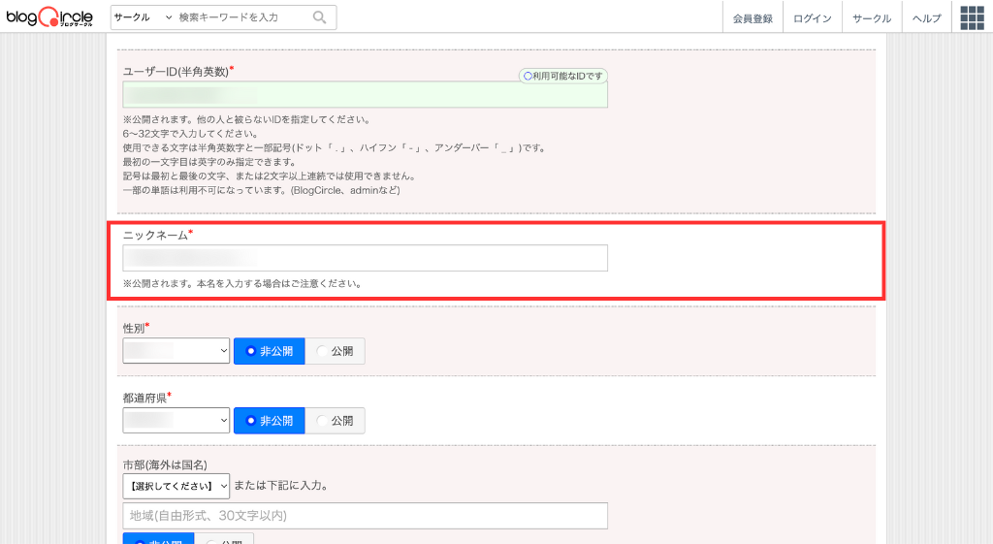Screen dimensions: 993x544
Task: Click the 地域 free-form input field
Action: pos(365,516)
